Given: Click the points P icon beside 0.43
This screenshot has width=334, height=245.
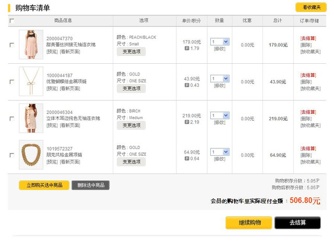Looking at the screenshot, I should point(187,85).
